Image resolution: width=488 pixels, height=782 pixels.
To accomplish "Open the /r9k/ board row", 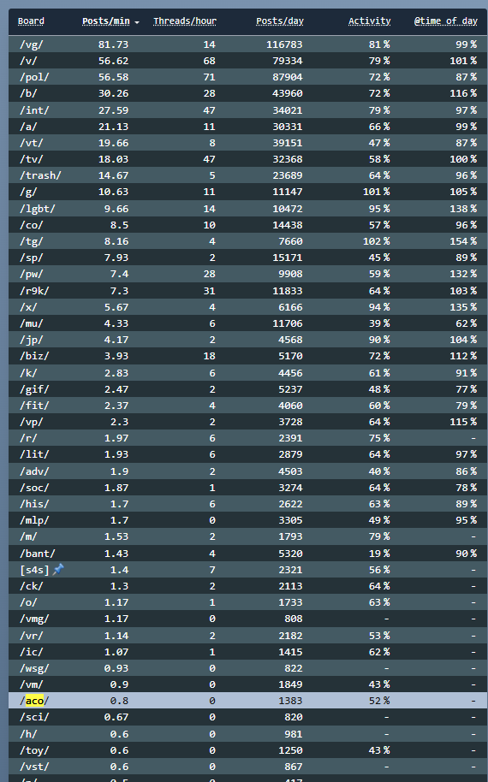I will 248,290.
